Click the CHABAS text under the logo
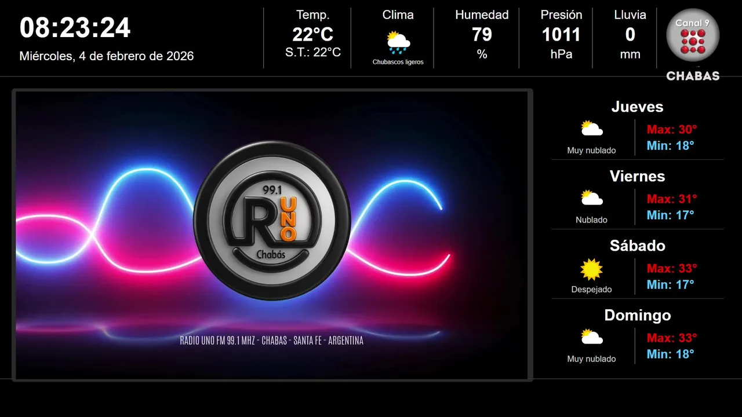742x417 pixels. [693, 76]
